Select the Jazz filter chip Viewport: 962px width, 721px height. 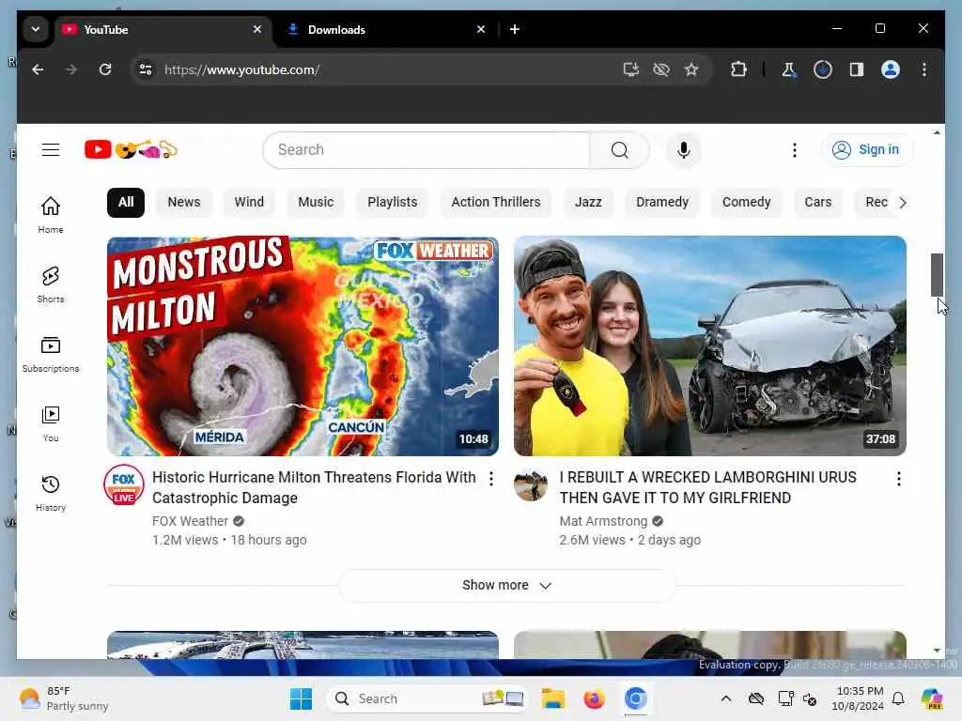(588, 203)
